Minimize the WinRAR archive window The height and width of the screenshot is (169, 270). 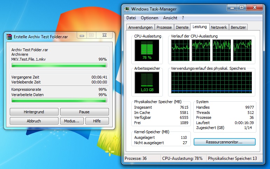tap(82, 35)
